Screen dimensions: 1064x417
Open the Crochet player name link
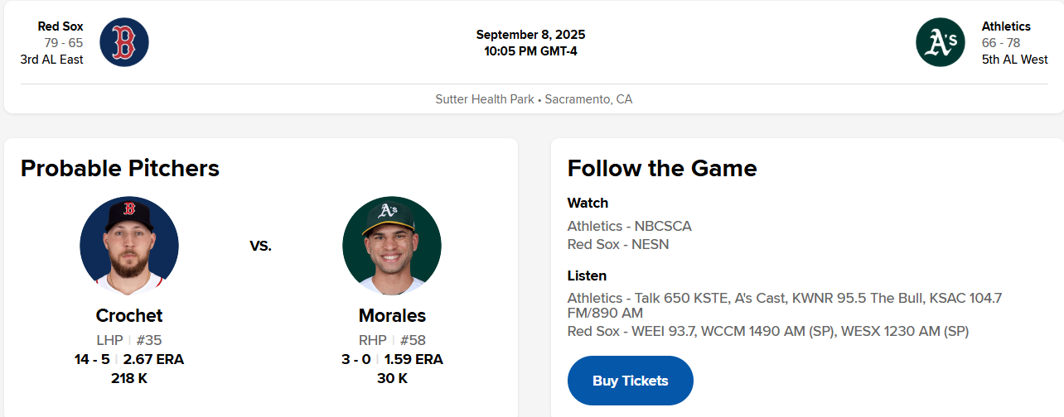click(x=129, y=315)
